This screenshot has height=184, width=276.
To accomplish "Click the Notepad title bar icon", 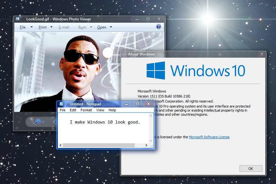I will click(61, 104).
